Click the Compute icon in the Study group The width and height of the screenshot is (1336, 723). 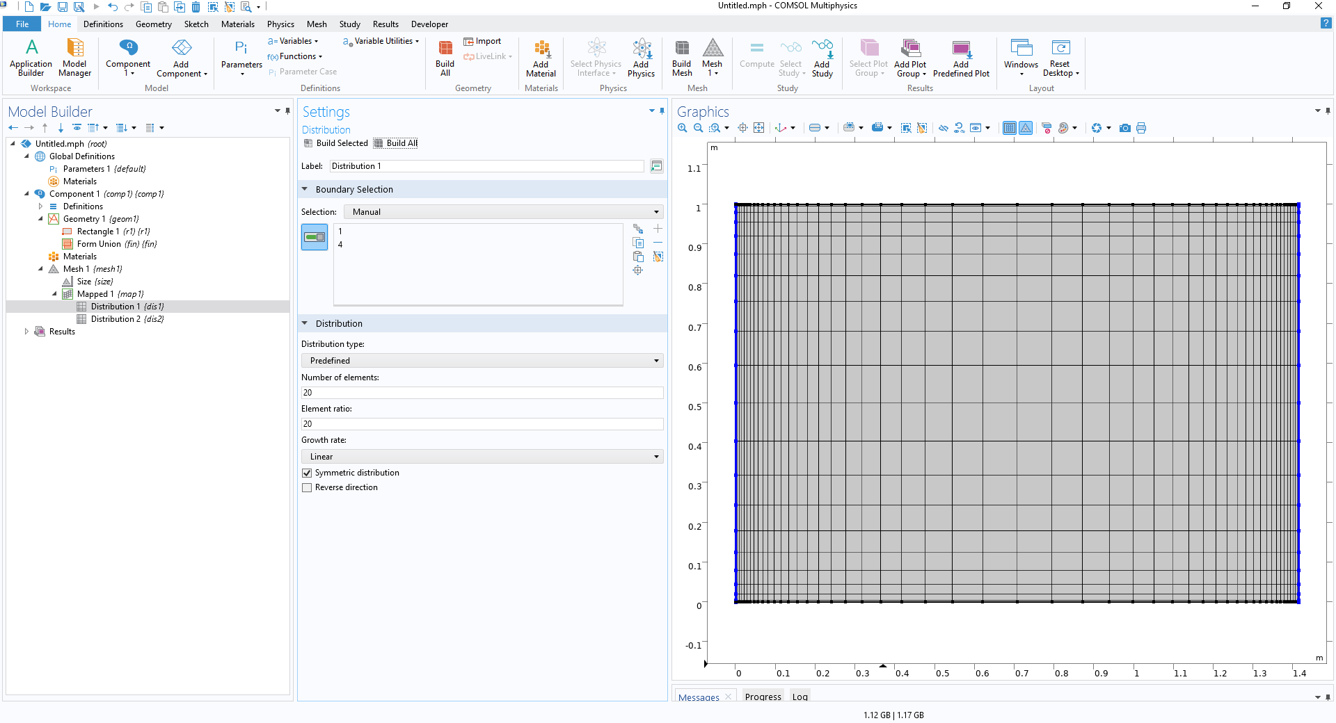[x=756, y=58]
